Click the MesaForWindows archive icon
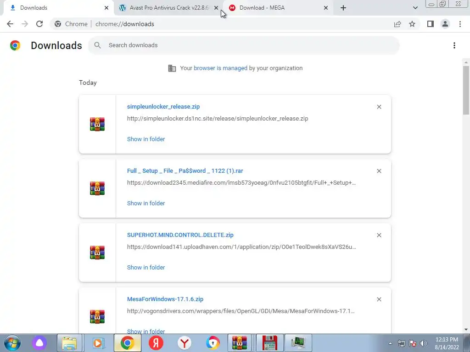The width and height of the screenshot is (470, 352). (97, 317)
